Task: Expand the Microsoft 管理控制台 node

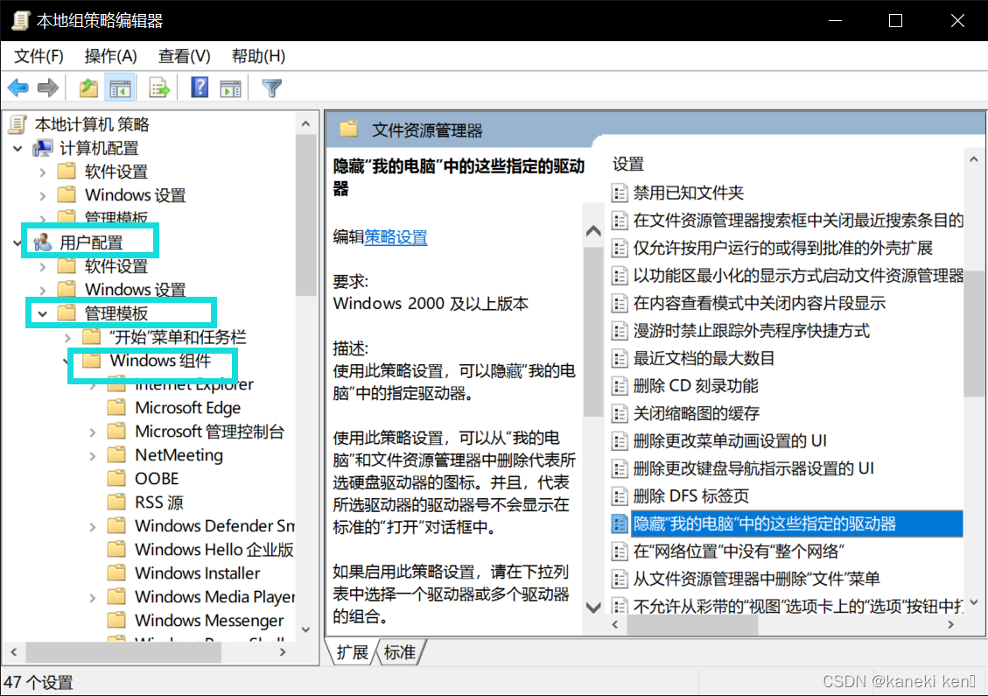Action: (x=93, y=432)
